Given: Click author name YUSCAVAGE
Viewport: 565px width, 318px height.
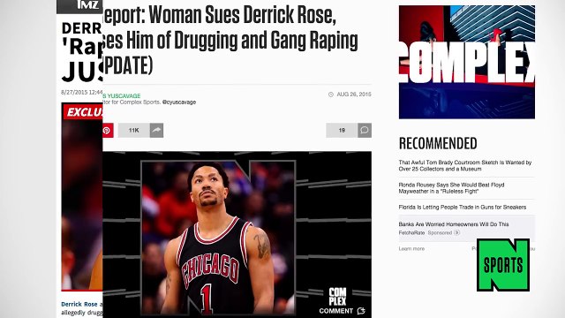Looking at the screenshot, I should (124, 96).
